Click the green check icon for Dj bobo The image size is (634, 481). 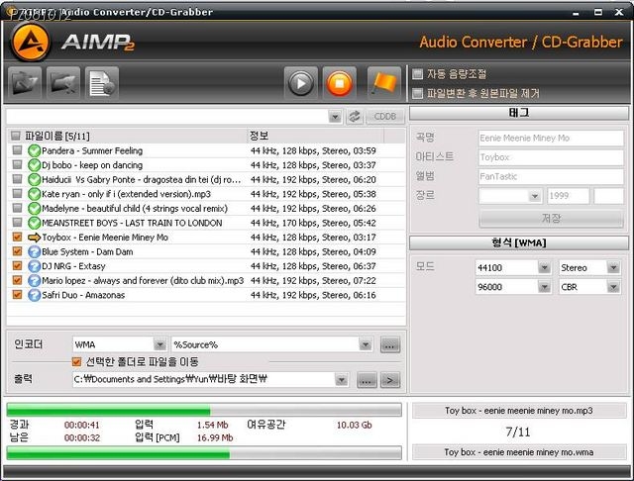click(x=34, y=165)
